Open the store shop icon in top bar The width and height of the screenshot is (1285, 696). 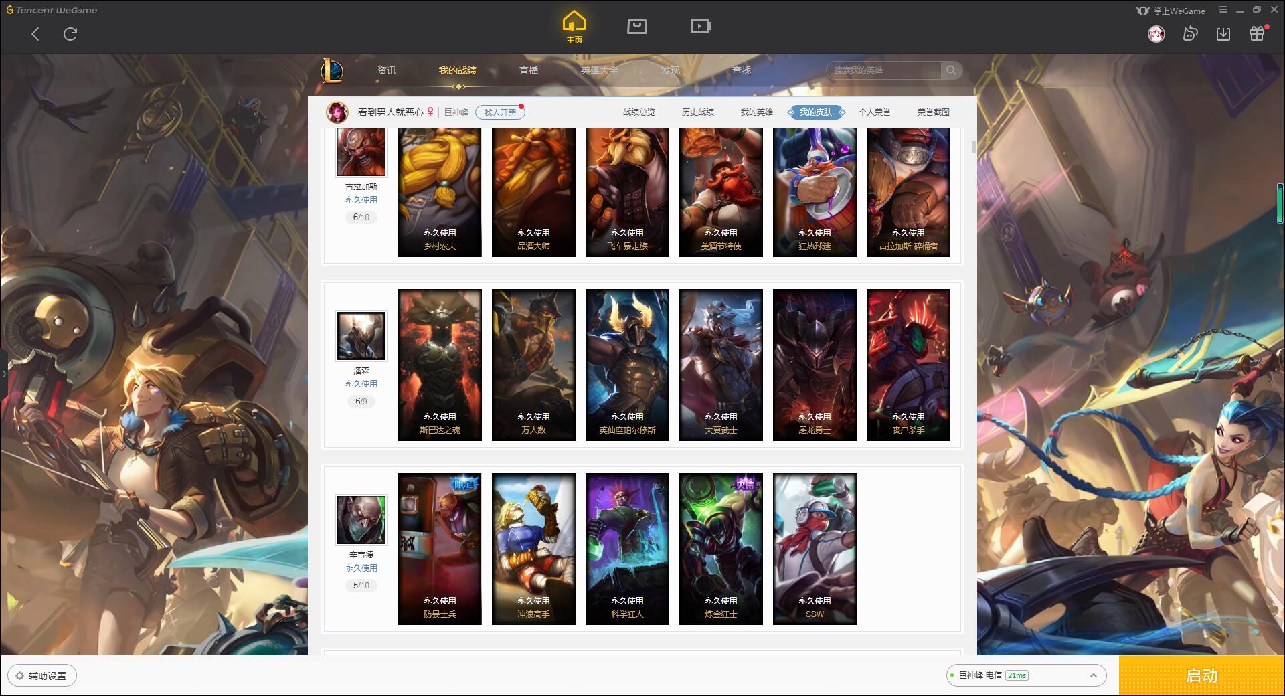[637, 26]
